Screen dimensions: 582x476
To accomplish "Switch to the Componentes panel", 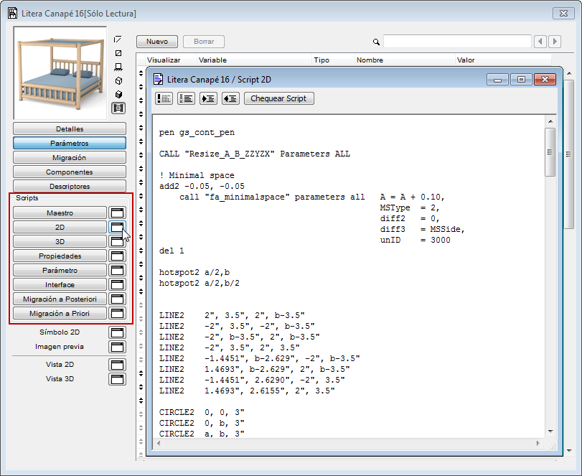I will coord(69,171).
